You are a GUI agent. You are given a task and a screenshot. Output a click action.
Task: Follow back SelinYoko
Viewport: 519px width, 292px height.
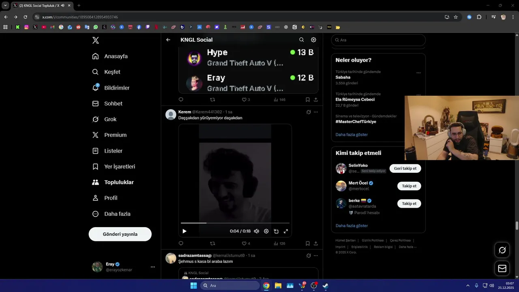[x=405, y=168]
